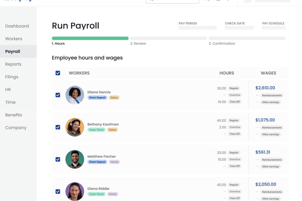Toggle the select-all Workers checkbox
This screenshot has height=201, width=302.
point(58,73)
